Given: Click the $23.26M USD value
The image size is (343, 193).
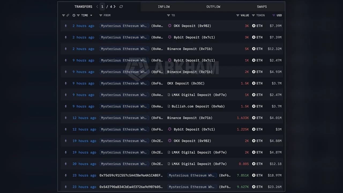Looking at the screenshot, I should pyautogui.click(x=274, y=187).
